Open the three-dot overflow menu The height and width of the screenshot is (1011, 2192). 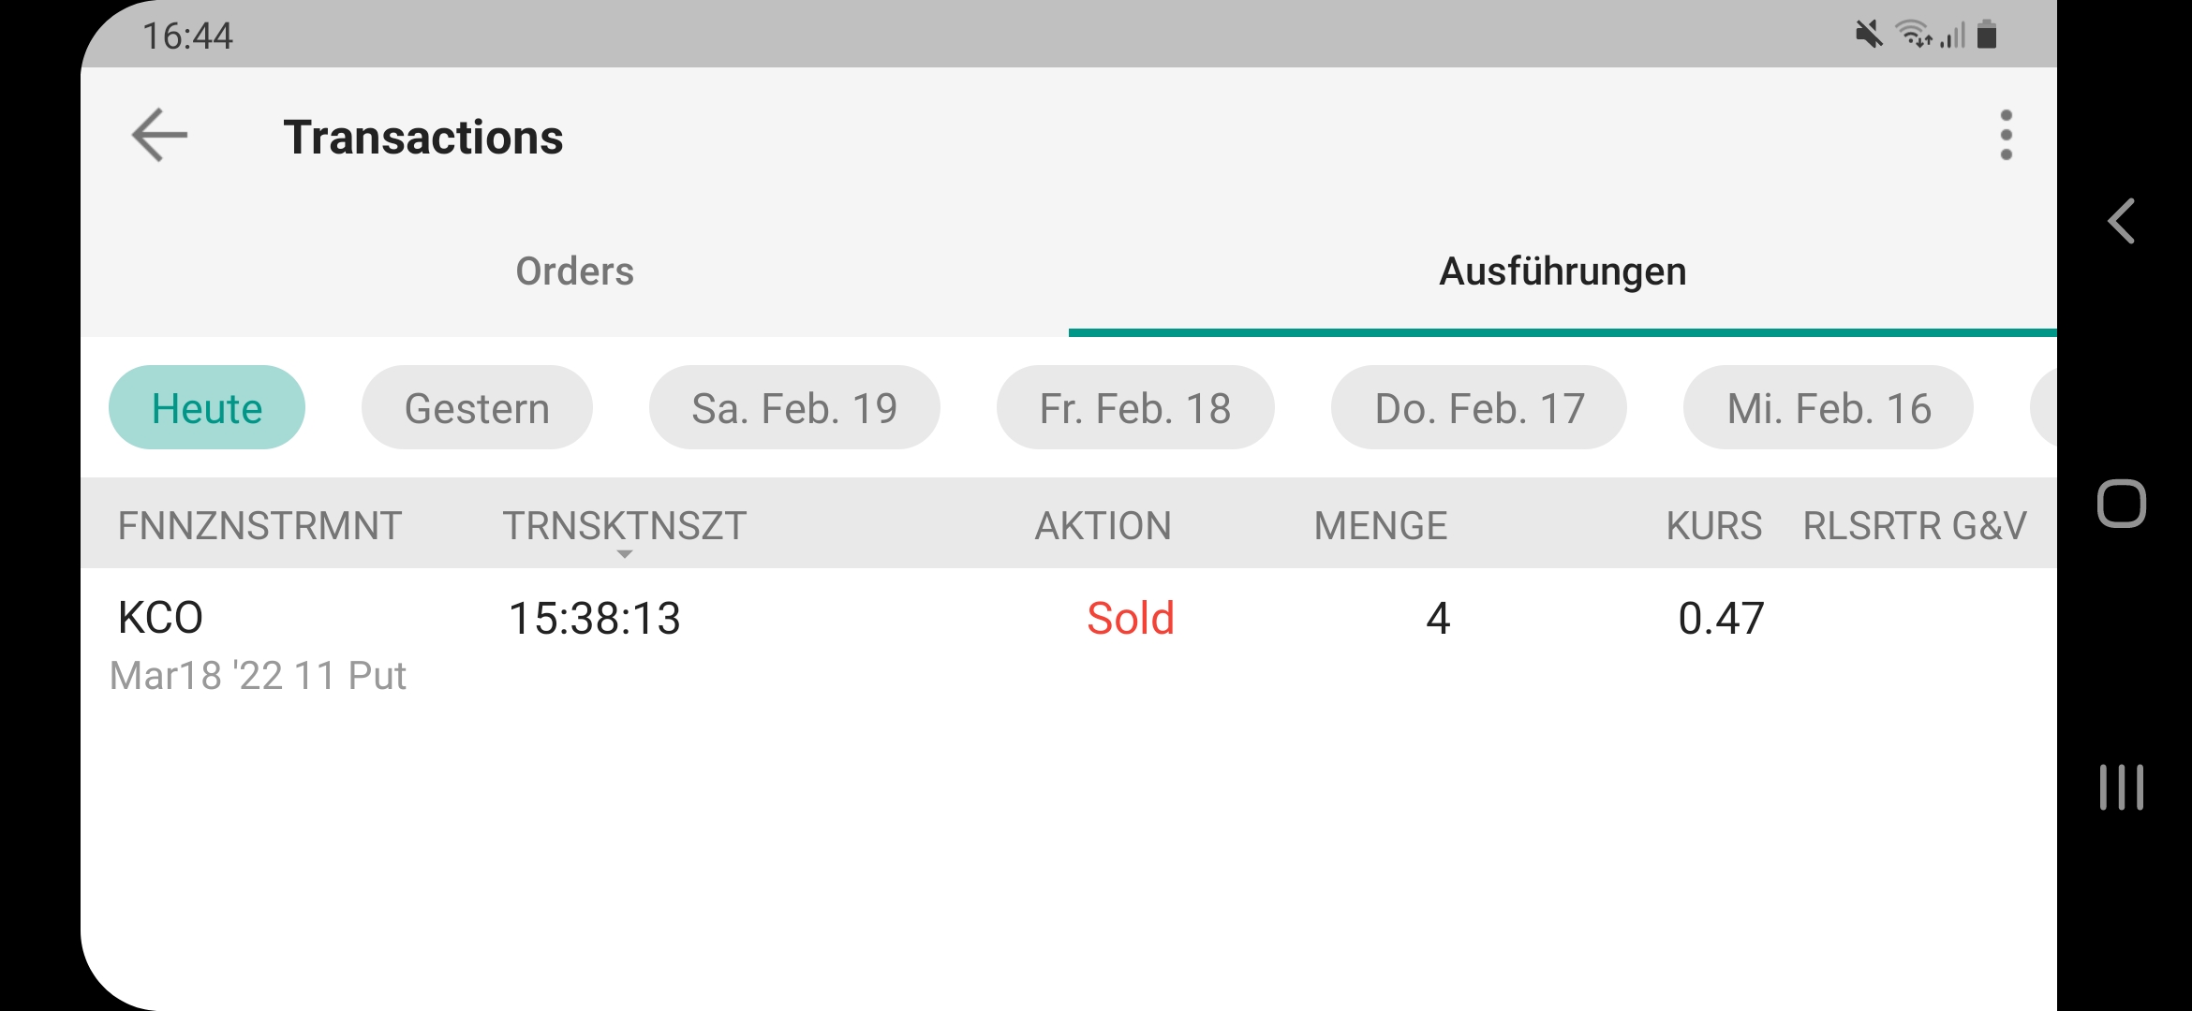tap(2006, 136)
